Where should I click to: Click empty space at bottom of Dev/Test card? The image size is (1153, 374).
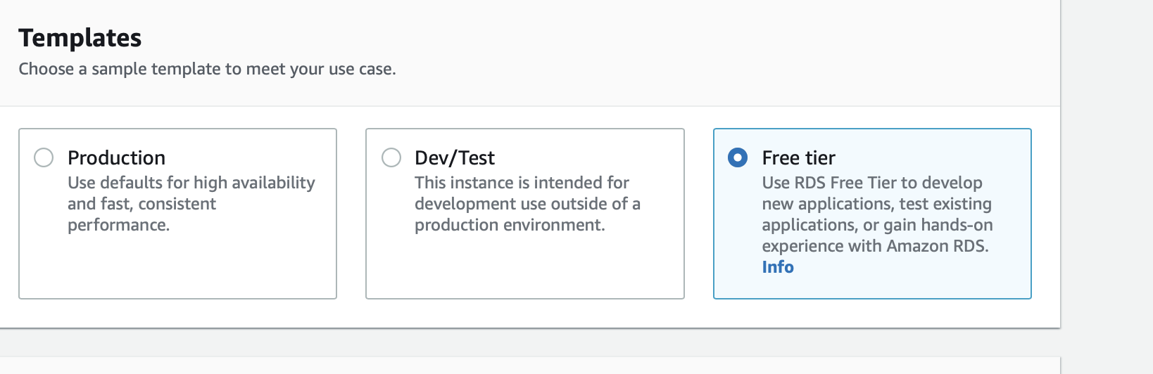coord(524,271)
